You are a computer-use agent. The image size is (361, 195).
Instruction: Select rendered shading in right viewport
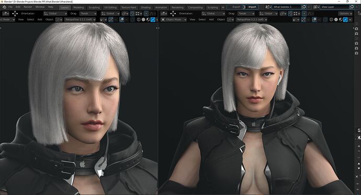tap(345, 19)
